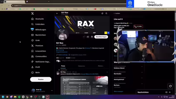Click the pinned post author's avatar
Image resolution: width=176 pixels, height=99 pixels.
[58, 73]
